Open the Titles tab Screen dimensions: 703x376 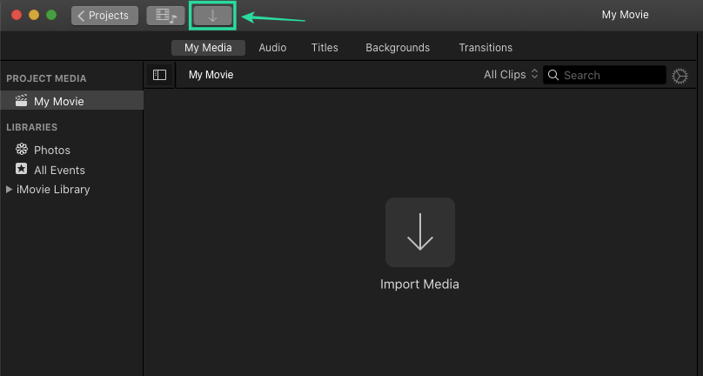coord(325,48)
